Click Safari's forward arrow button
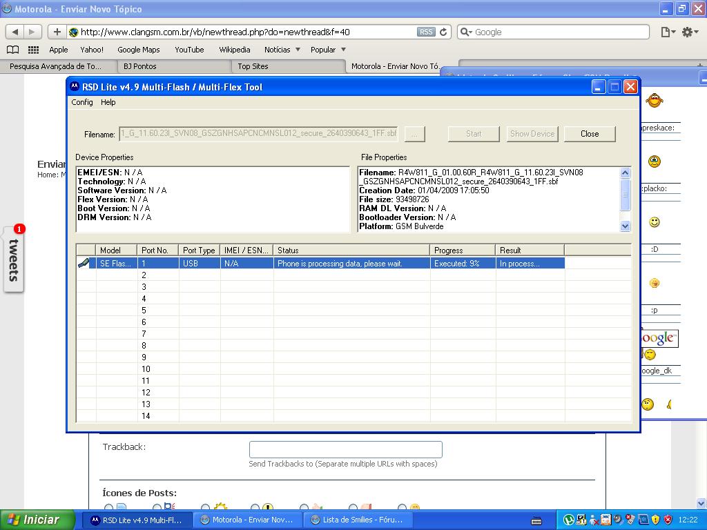 (x=32, y=32)
